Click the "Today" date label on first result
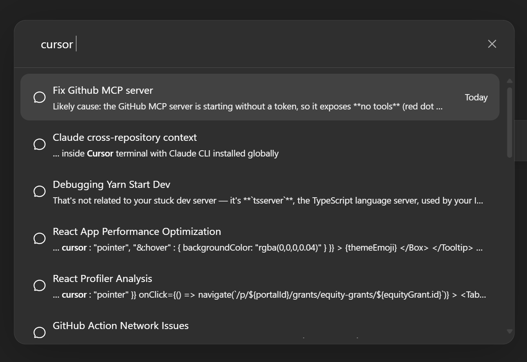527x362 pixels. (x=476, y=98)
